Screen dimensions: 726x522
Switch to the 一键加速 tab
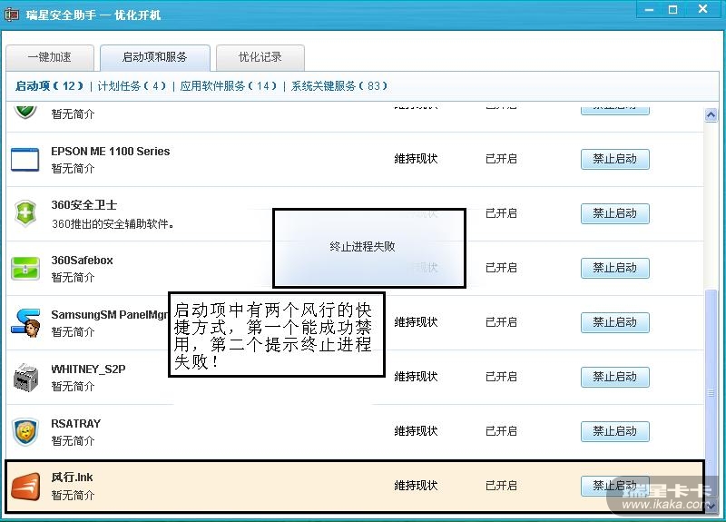click(x=50, y=57)
